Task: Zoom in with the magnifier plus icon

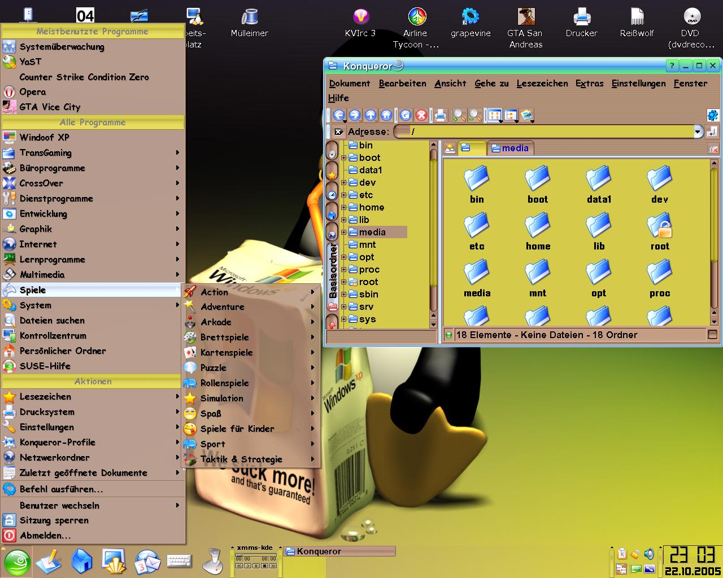Action: [460, 115]
